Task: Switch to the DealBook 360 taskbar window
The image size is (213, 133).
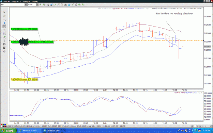Action: (x=53, y=131)
